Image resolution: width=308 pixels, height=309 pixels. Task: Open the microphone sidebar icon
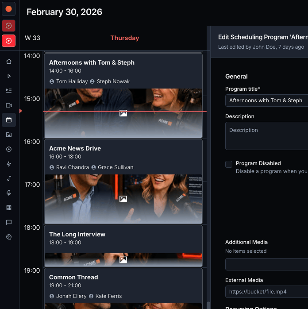click(x=9, y=193)
